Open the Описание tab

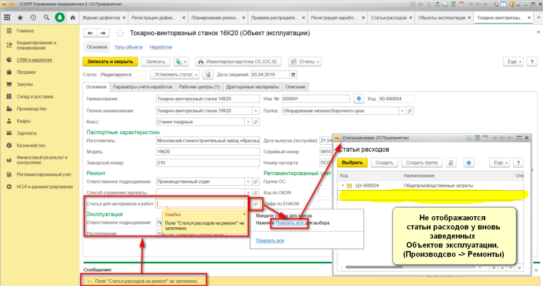click(295, 87)
